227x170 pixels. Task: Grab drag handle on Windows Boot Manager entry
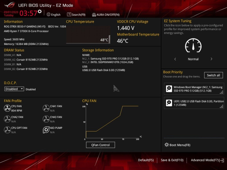222,92
